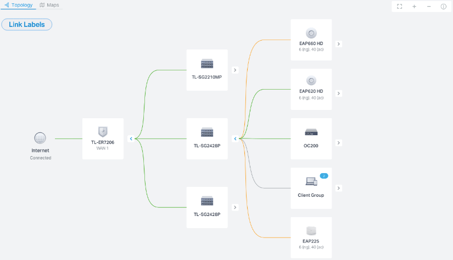Click the Client Group label
The width and height of the screenshot is (453, 260).
311,195
